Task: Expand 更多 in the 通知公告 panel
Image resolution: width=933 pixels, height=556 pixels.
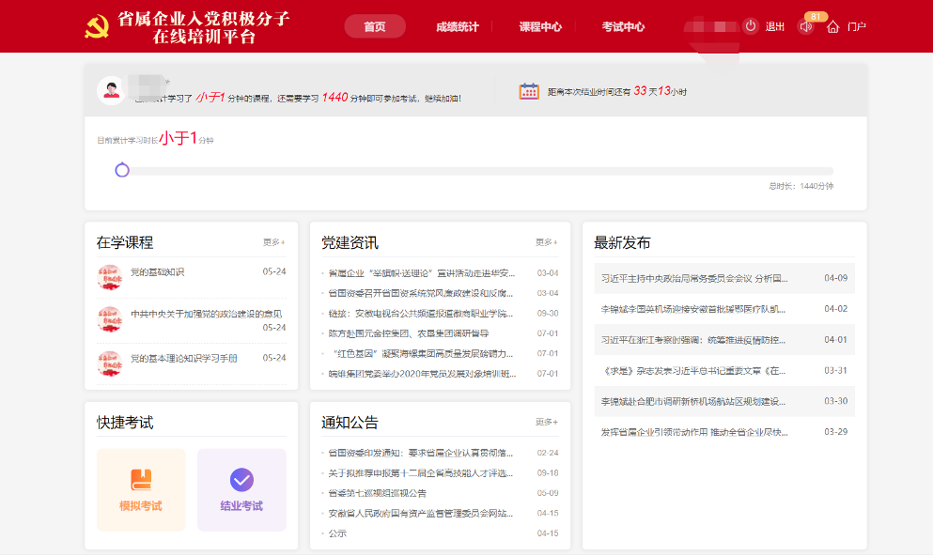Action: click(x=546, y=422)
